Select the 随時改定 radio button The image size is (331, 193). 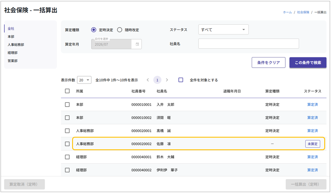(120, 30)
